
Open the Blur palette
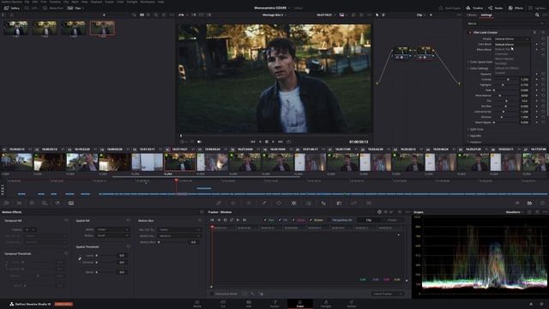click(x=323, y=203)
